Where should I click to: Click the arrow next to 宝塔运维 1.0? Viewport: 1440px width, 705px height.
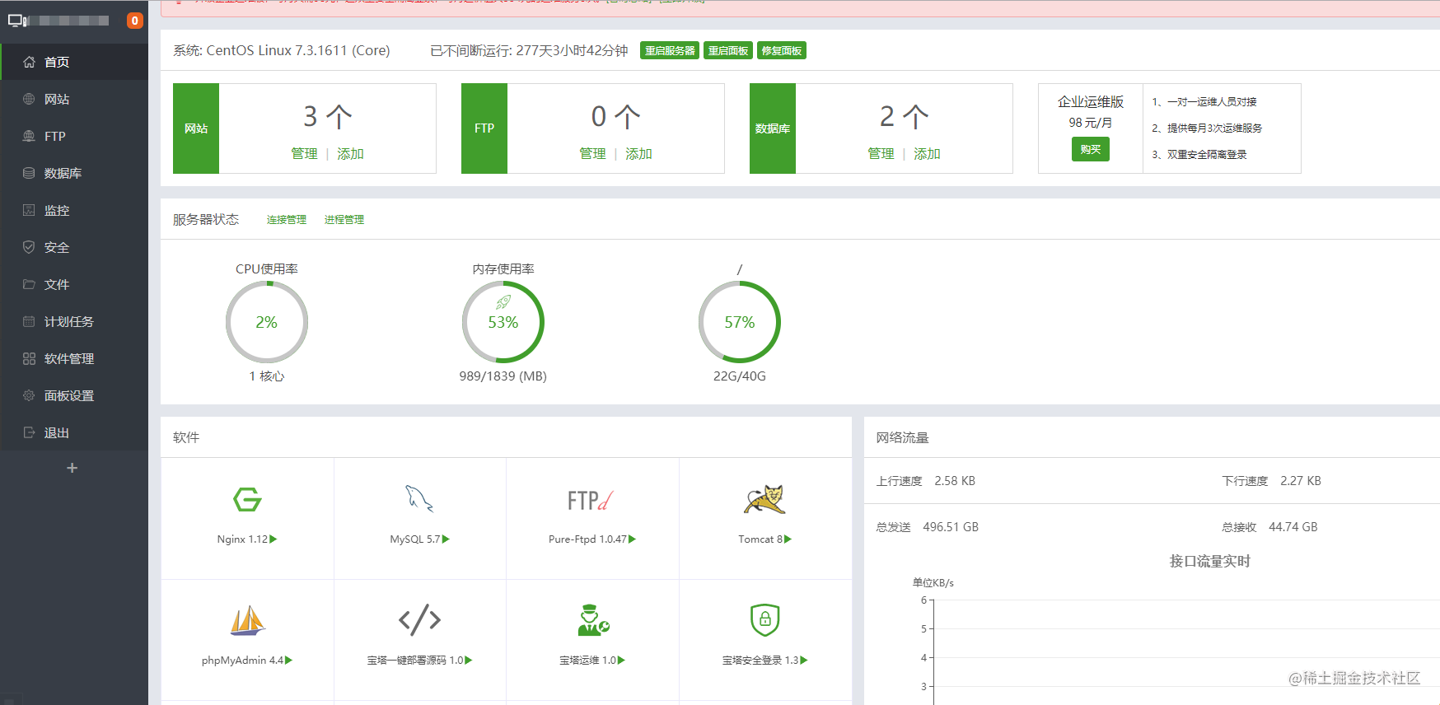click(x=621, y=661)
